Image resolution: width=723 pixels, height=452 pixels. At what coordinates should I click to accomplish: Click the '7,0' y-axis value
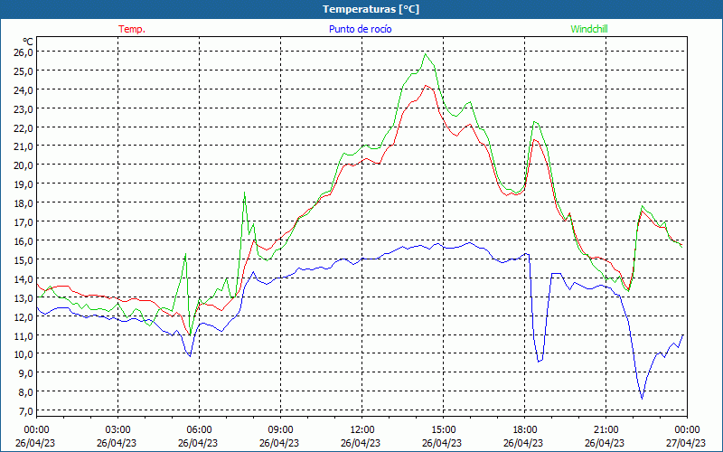point(25,410)
